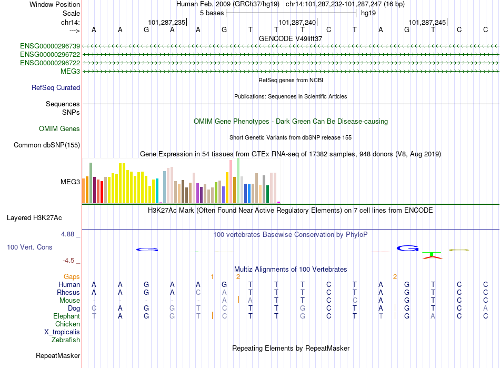Open the GENCODE V49lift37 track title
The height and width of the screenshot is (368, 500).
click(x=291, y=38)
